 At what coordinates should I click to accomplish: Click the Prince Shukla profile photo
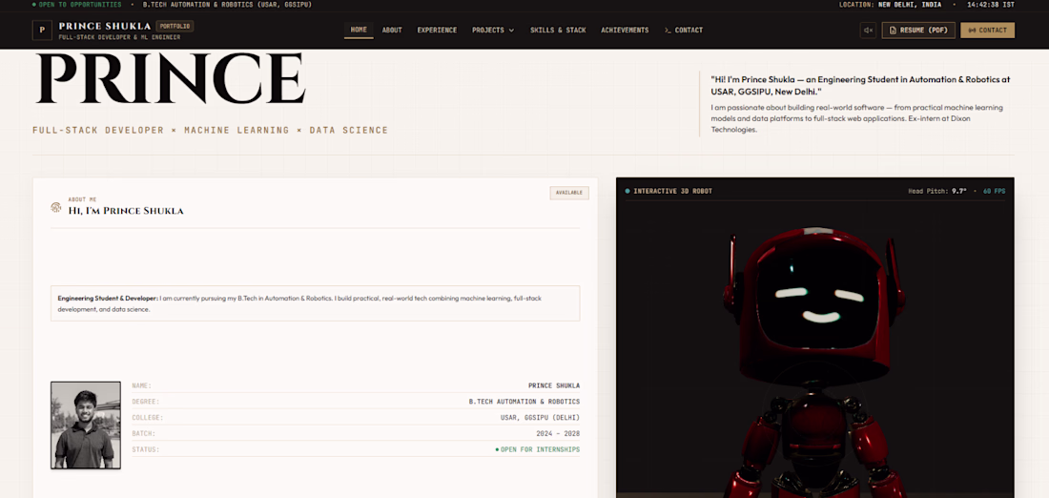86,425
